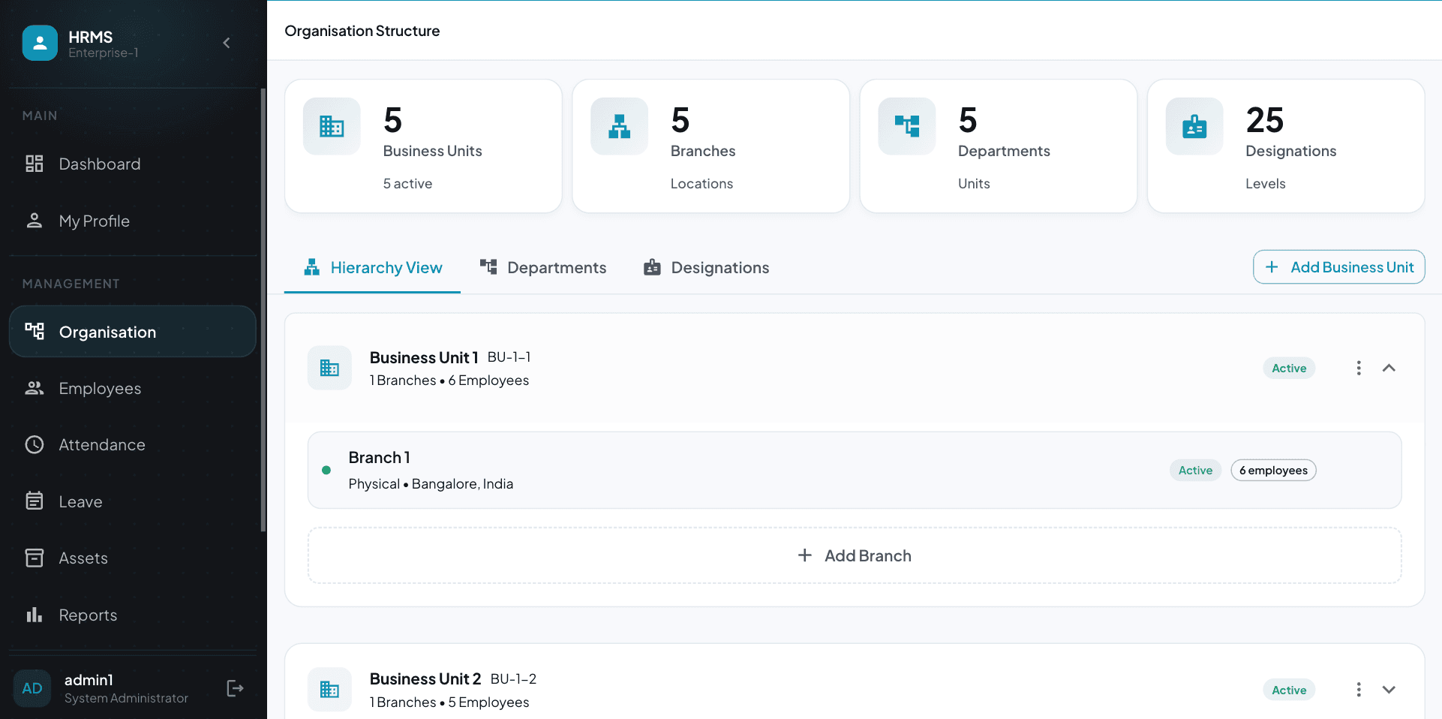The image size is (1442, 719).
Task: Click the Dashboard grid icon
Action: (x=35, y=164)
